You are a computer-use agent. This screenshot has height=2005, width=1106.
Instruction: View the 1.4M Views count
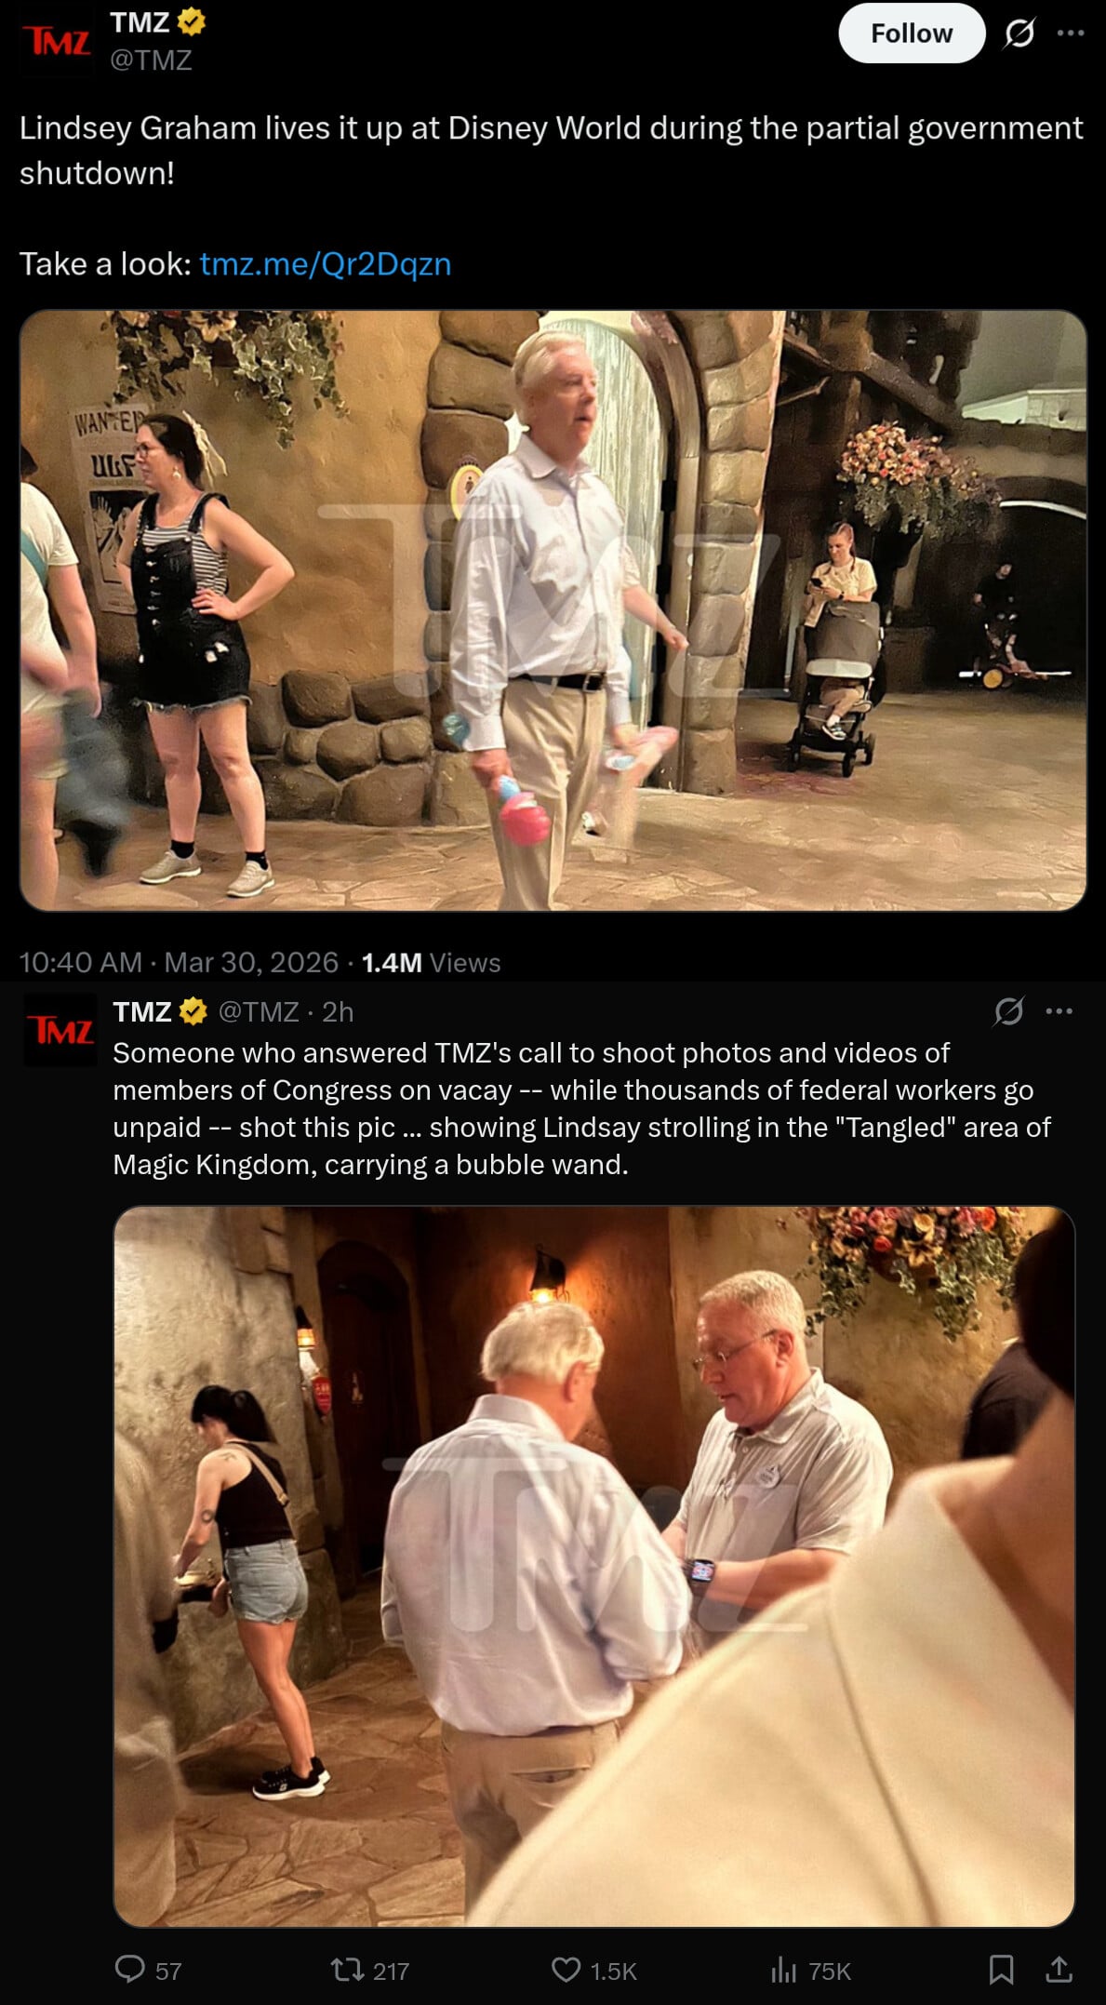click(x=431, y=962)
